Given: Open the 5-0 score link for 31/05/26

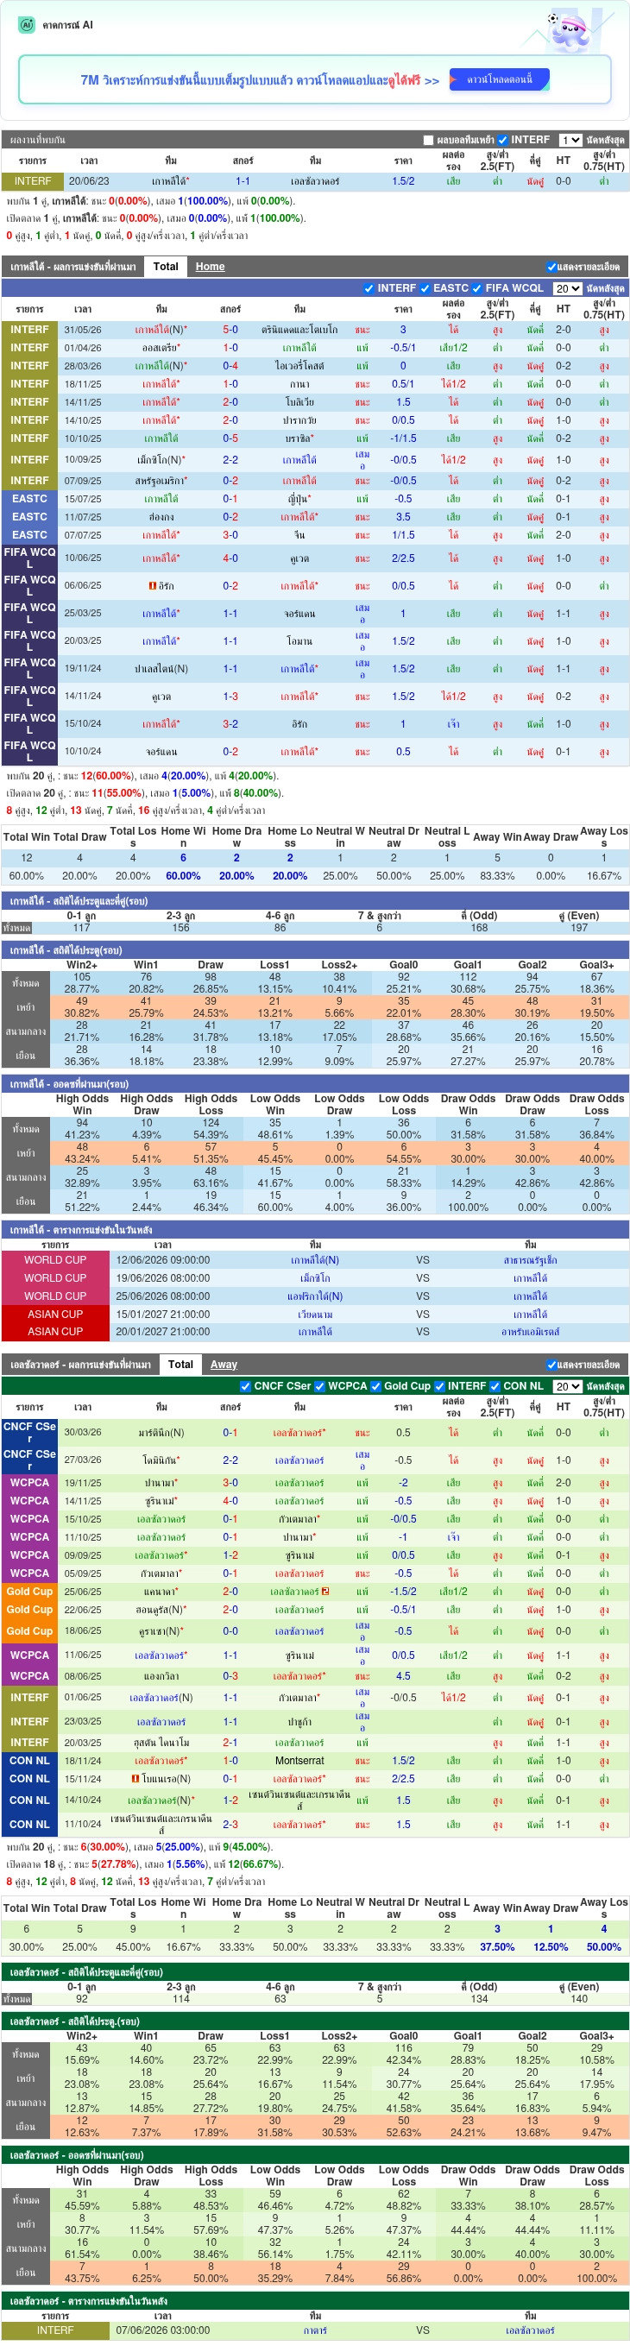Looking at the screenshot, I should pyautogui.click(x=230, y=330).
